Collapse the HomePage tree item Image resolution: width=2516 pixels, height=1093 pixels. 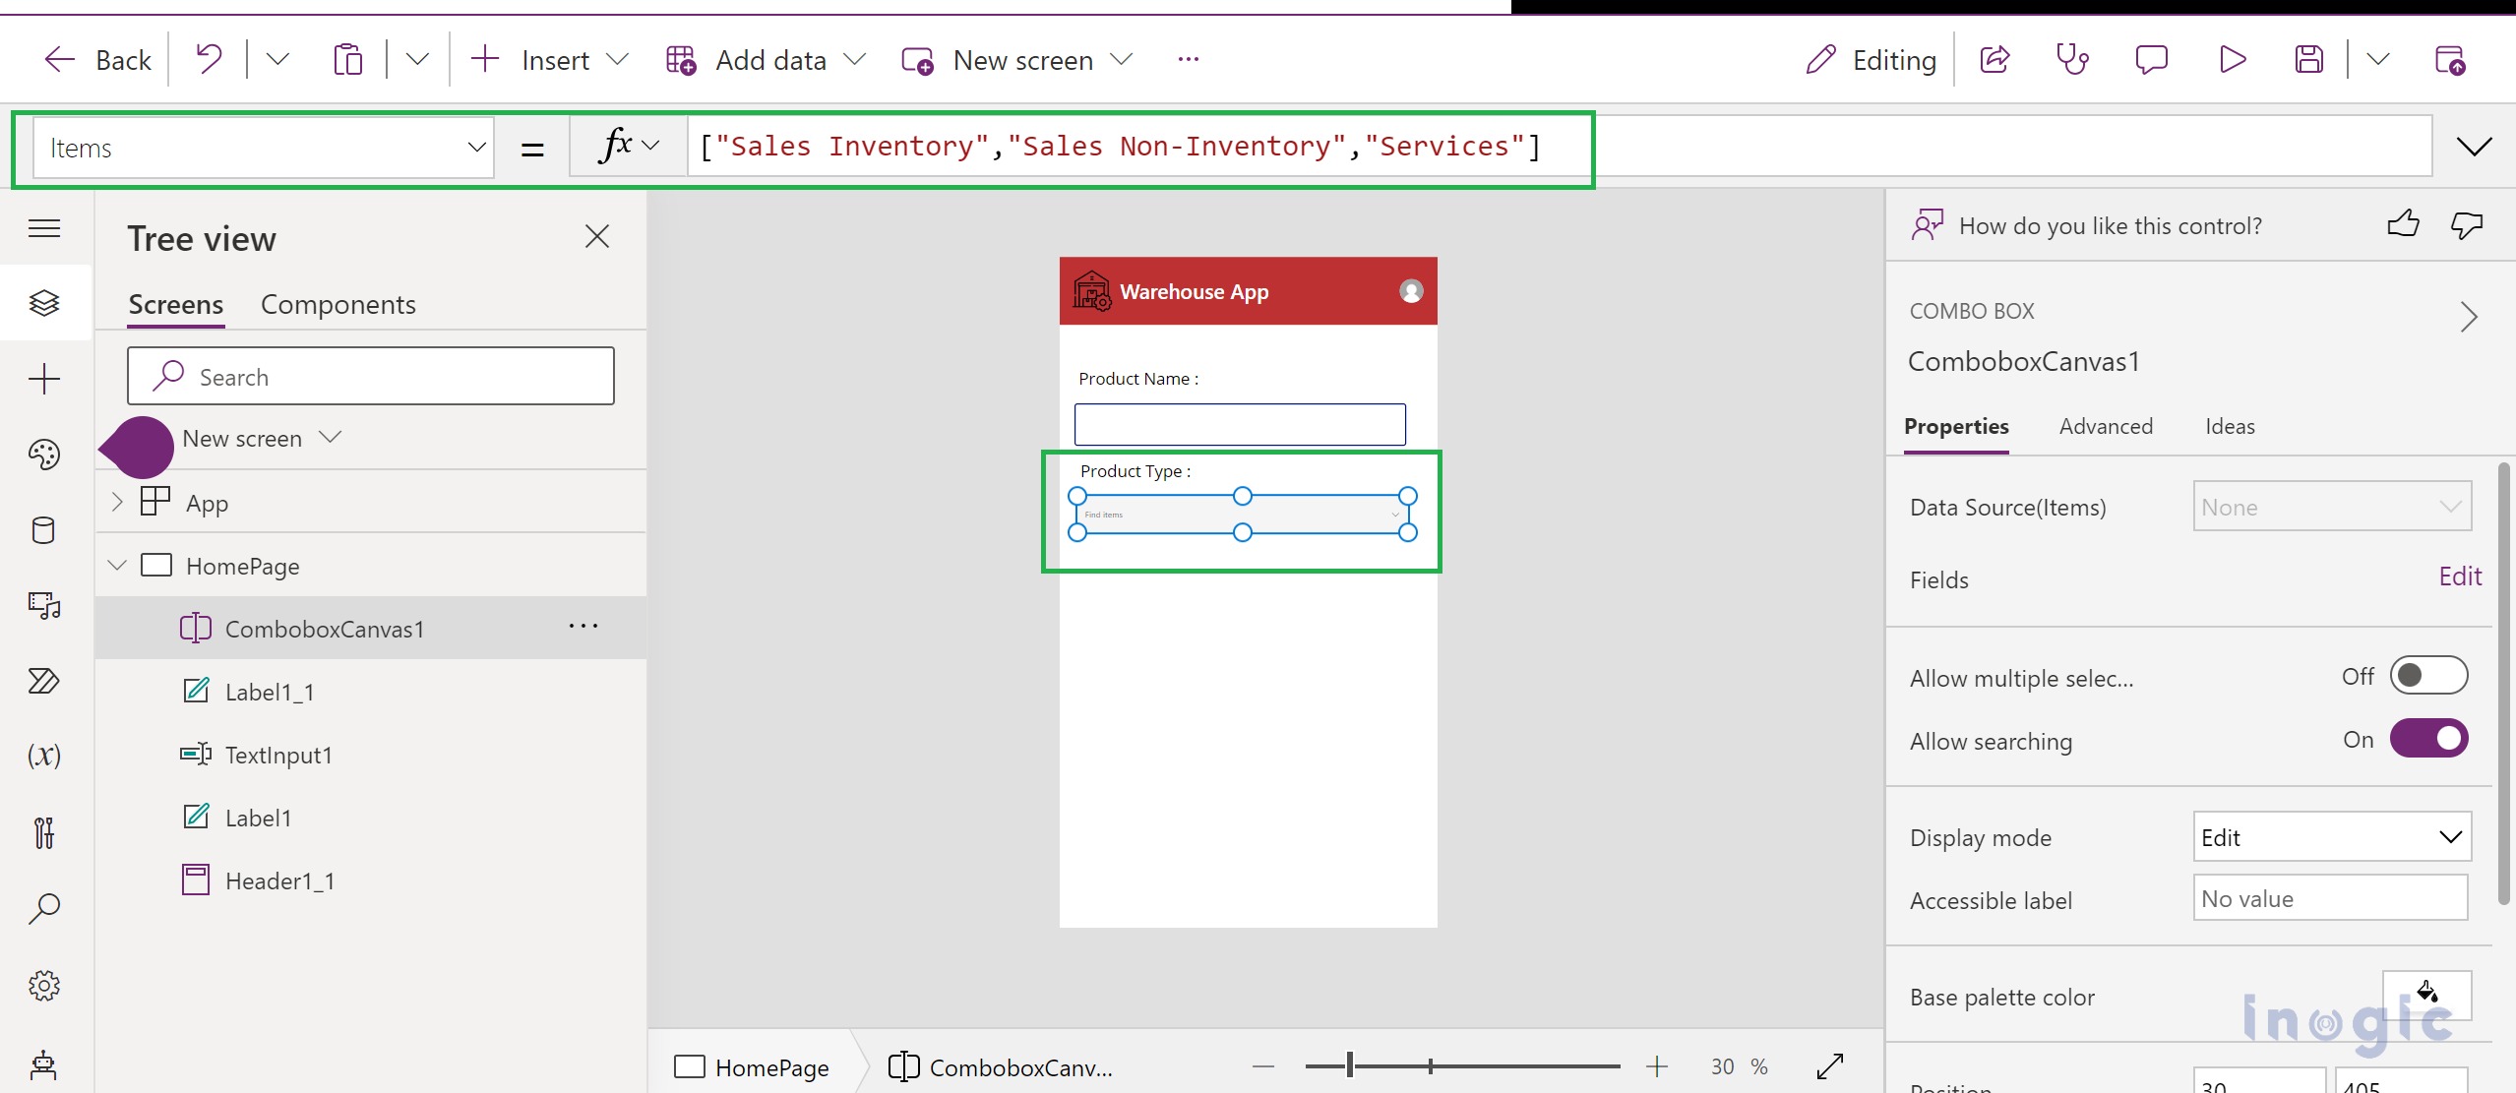point(116,565)
